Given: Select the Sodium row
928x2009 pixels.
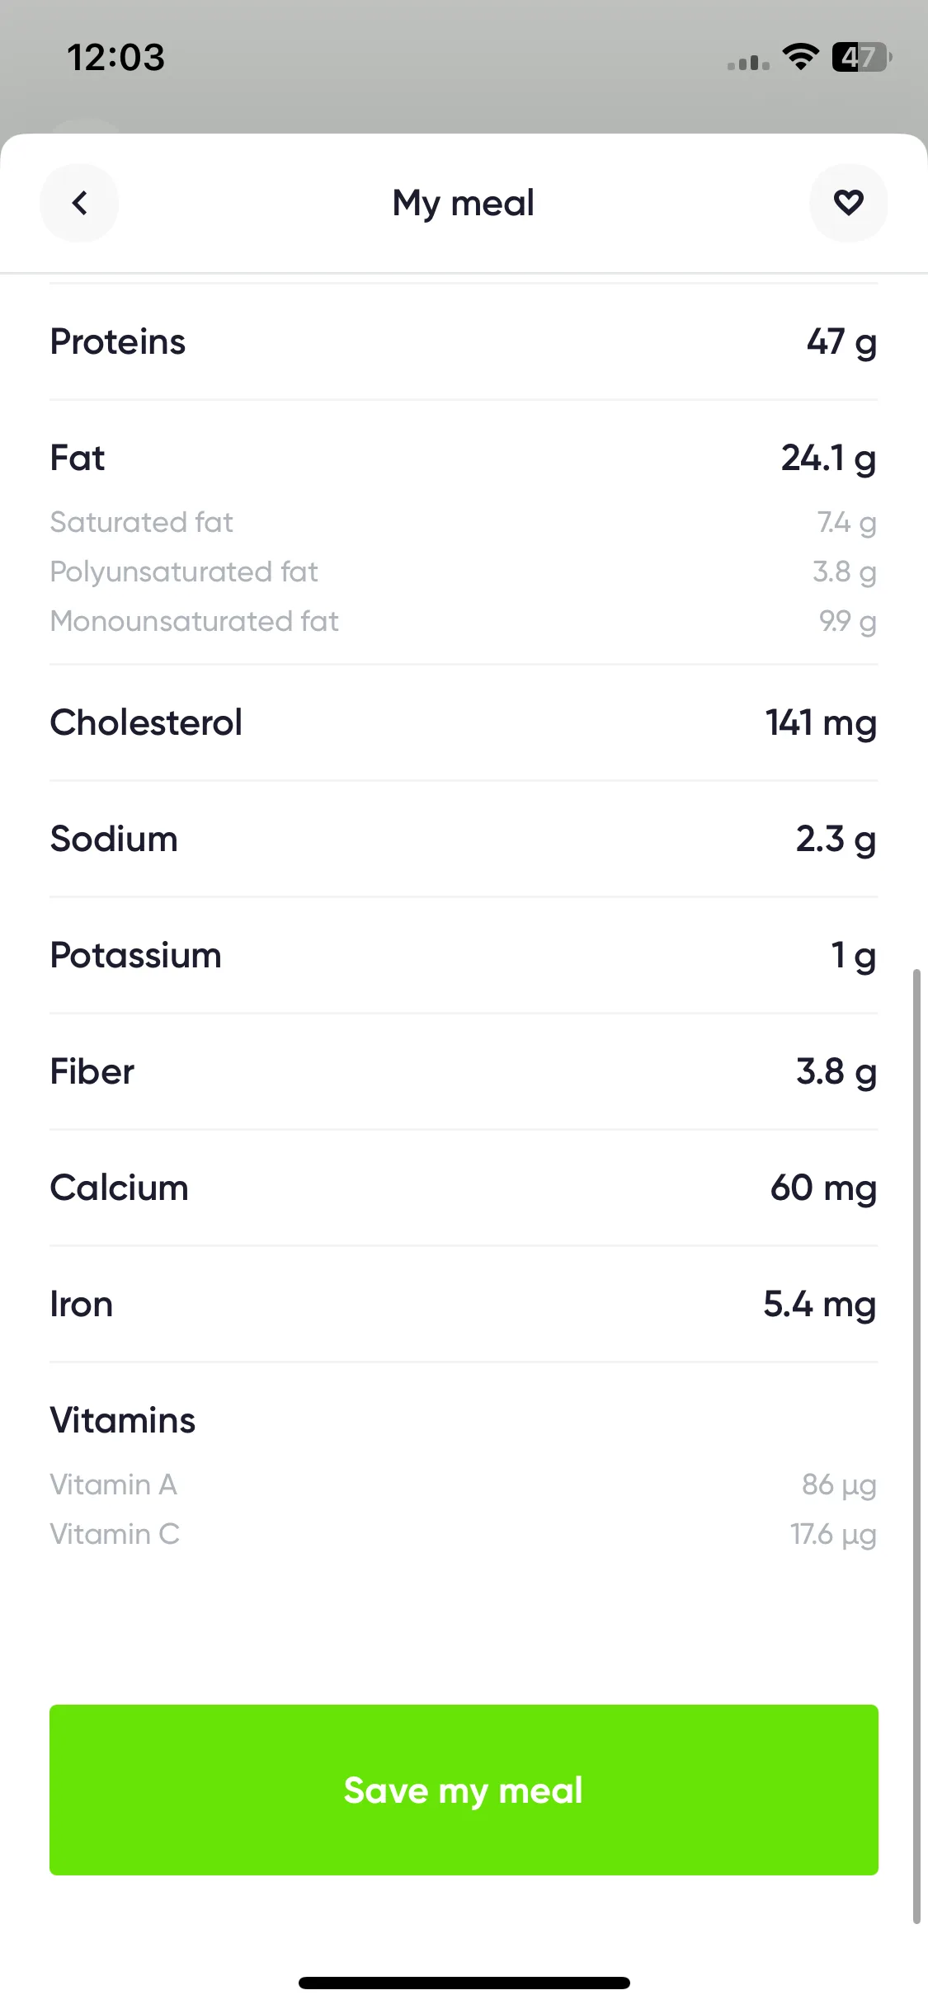Looking at the screenshot, I should (x=464, y=839).
